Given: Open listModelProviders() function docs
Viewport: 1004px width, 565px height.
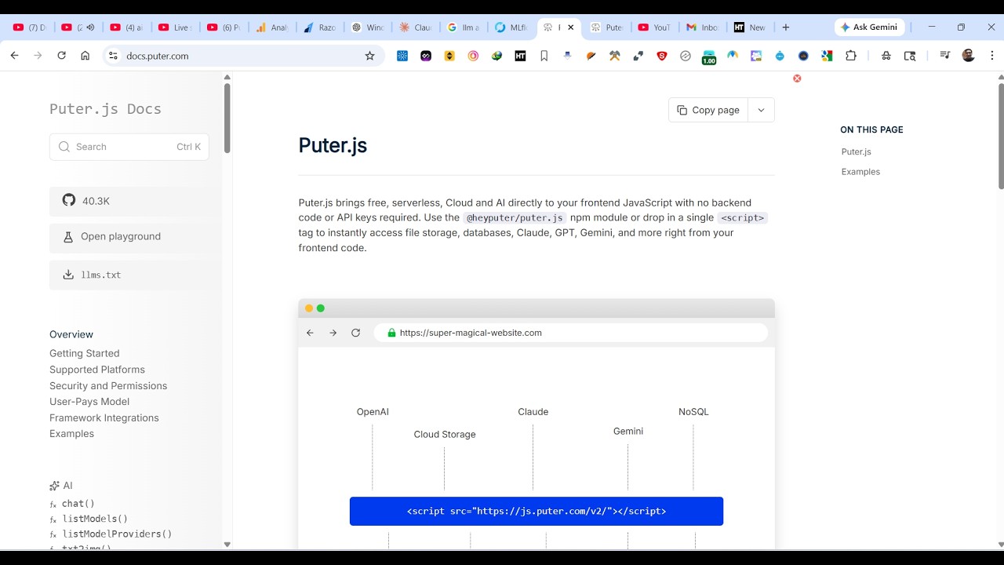Looking at the screenshot, I should coord(116,534).
